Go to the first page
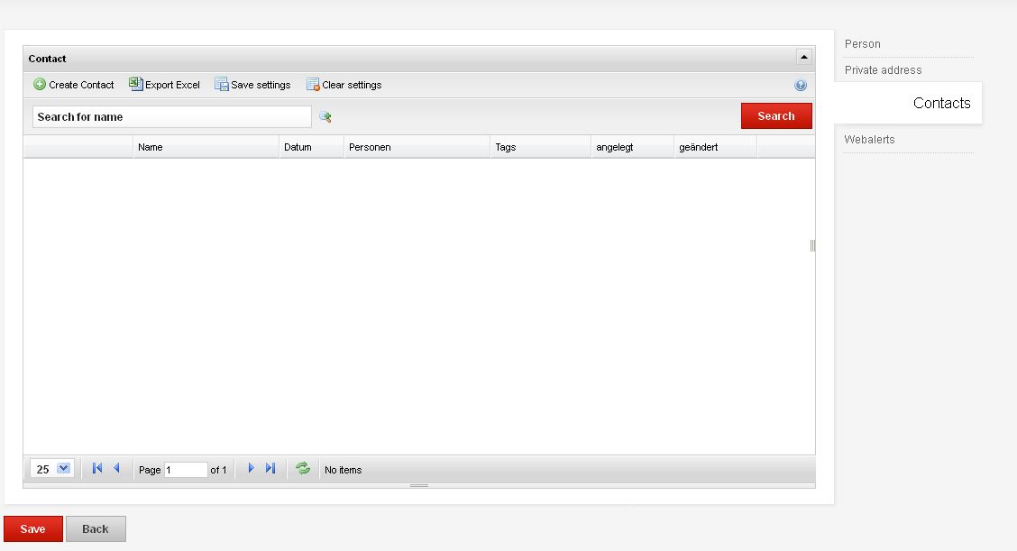 pos(97,468)
